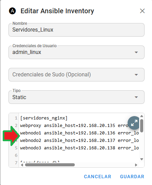The height and width of the screenshot is (185, 152).
Task: Click line number 5 in gutter
Action: pos(16,148)
